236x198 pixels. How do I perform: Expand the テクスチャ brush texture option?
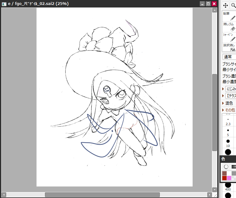[223, 96]
